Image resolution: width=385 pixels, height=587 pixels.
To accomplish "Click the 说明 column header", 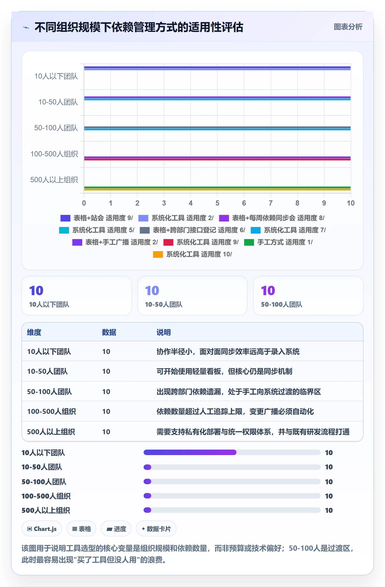I will coord(164,333).
